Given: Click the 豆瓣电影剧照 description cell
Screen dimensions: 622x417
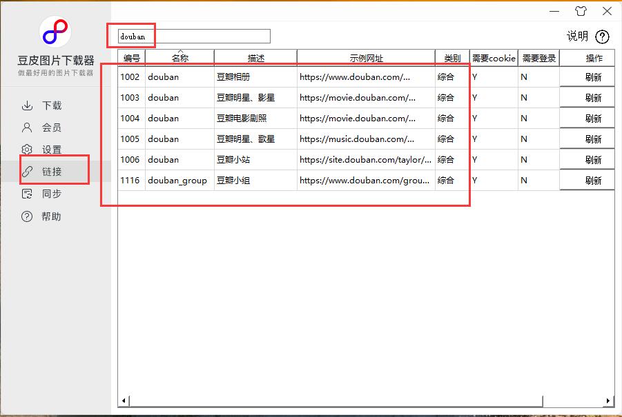Looking at the screenshot, I should pyautogui.click(x=256, y=118).
